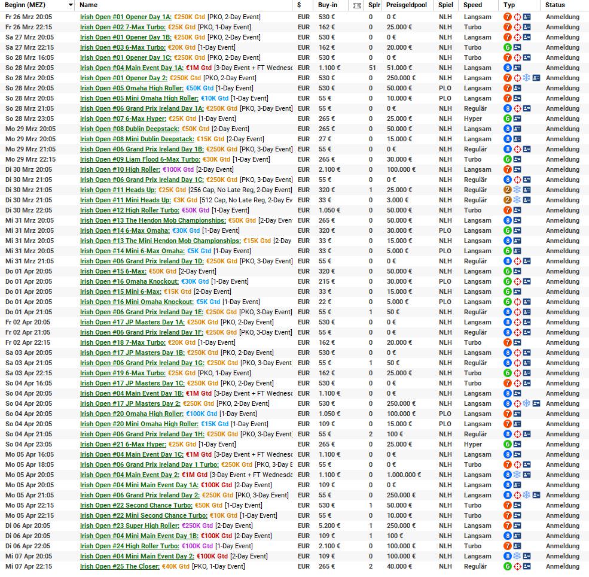Click the green 6-max icon for #03 6-Max Turbo

507,47
